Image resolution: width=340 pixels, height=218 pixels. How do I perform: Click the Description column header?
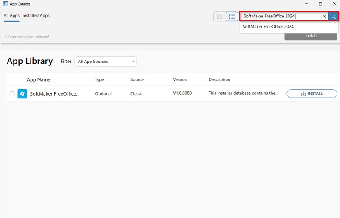pos(219,79)
